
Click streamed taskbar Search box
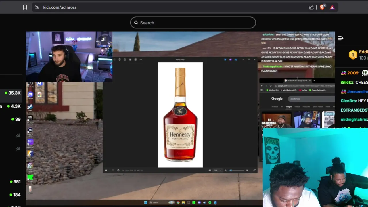pos(162,202)
